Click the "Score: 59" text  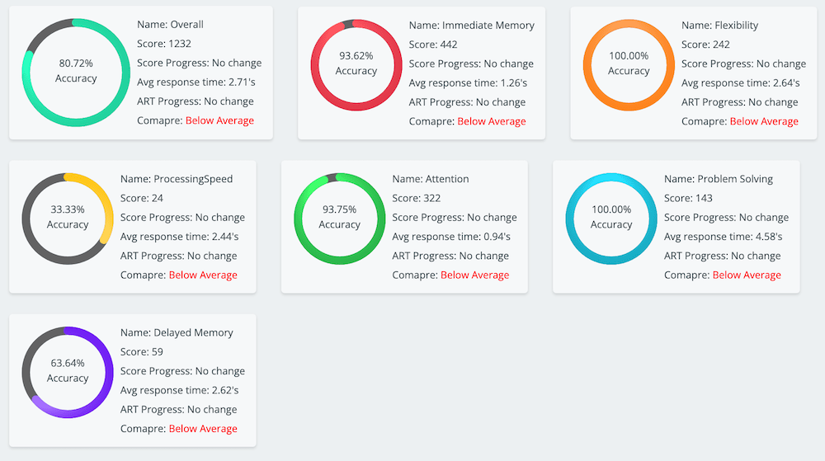[x=141, y=352]
